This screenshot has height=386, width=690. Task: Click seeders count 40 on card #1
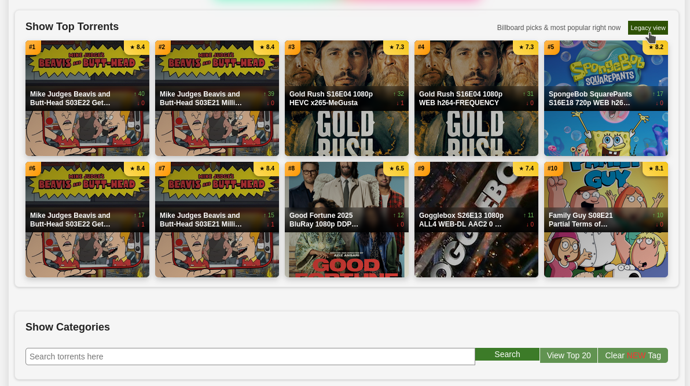[139, 94]
